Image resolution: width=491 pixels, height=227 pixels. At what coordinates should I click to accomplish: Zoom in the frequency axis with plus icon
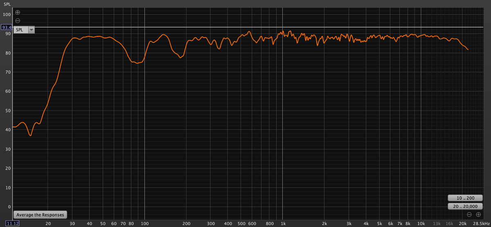point(478,215)
